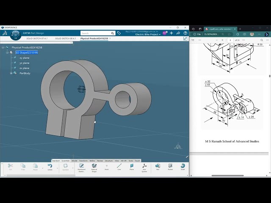Switch to the Review tab
The width and height of the screenshot is (271, 203).
click(100, 161)
